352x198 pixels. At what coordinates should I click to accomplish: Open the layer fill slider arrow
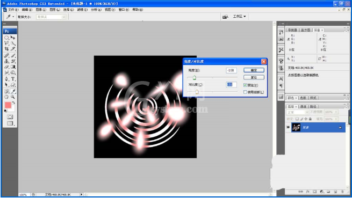336,119
